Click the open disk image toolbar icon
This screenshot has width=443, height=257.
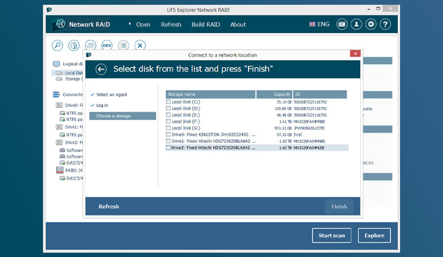point(91,45)
